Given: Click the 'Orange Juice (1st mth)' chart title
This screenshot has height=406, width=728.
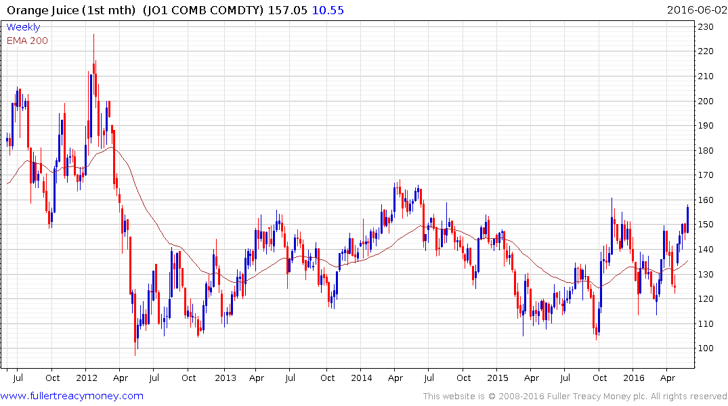Looking at the screenshot, I should pos(72,10).
